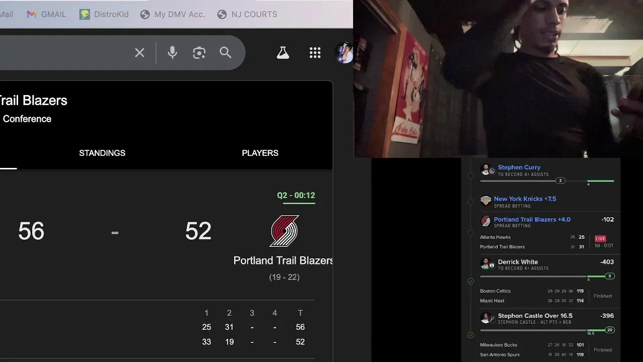Image resolution: width=643 pixels, height=362 pixels.
Task: Click the Portland Trail Blazers logo
Action: 285,231
